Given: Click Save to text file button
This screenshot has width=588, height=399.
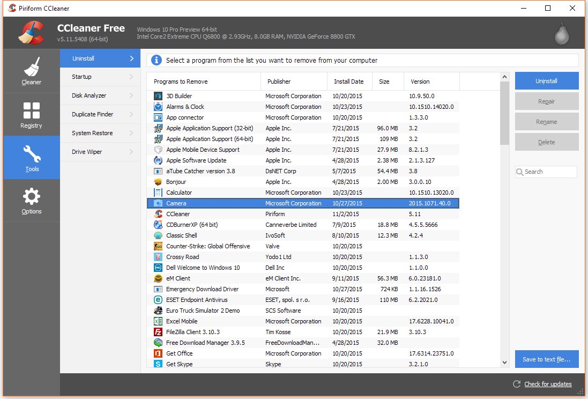Looking at the screenshot, I should pos(546,359).
